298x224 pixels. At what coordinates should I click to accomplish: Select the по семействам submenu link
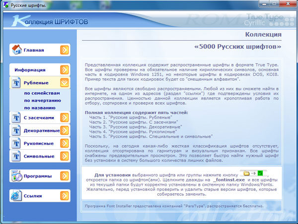coord(42,93)
